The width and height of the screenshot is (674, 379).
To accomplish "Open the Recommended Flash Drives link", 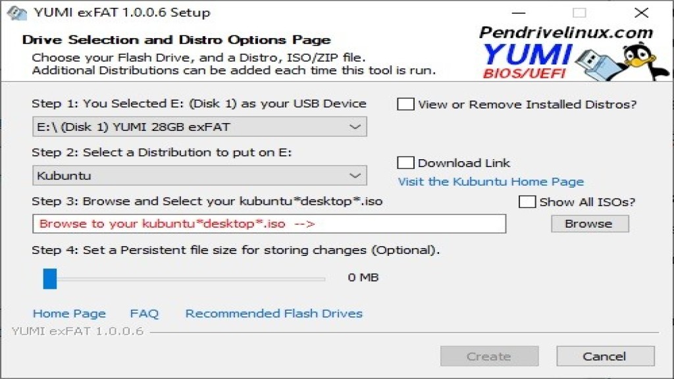I will pos(274,313).
